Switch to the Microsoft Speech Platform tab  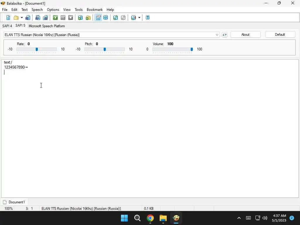[47, 26]
